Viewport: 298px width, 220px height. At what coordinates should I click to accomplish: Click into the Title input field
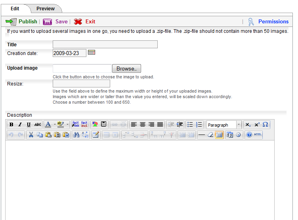click(105, 44)
